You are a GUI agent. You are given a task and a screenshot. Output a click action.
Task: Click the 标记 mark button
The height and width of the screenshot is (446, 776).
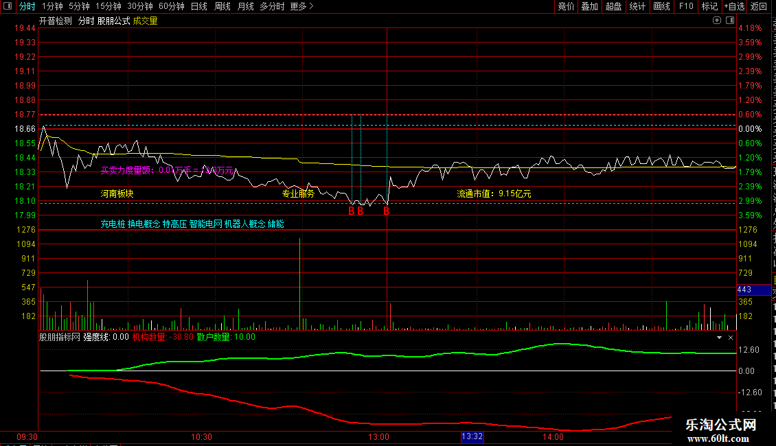click(709, 6)
